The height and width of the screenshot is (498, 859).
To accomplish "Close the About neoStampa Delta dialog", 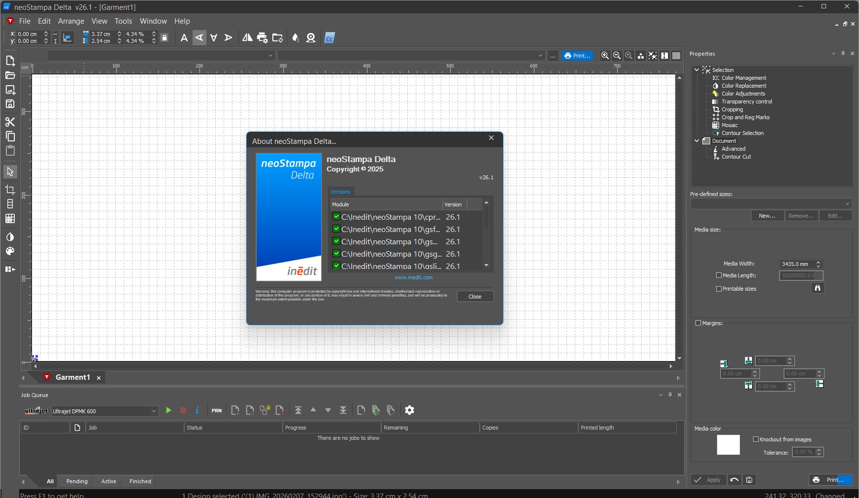I will tap(475, 297).
